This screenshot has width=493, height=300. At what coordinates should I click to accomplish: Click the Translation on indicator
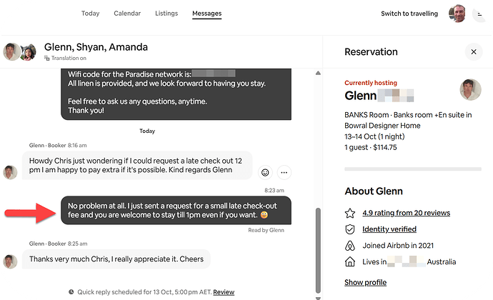point(66,58)
